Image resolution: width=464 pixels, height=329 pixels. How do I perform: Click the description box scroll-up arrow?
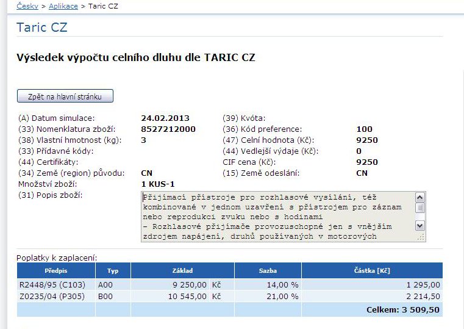pyautogui.click(x=419, y=198)
